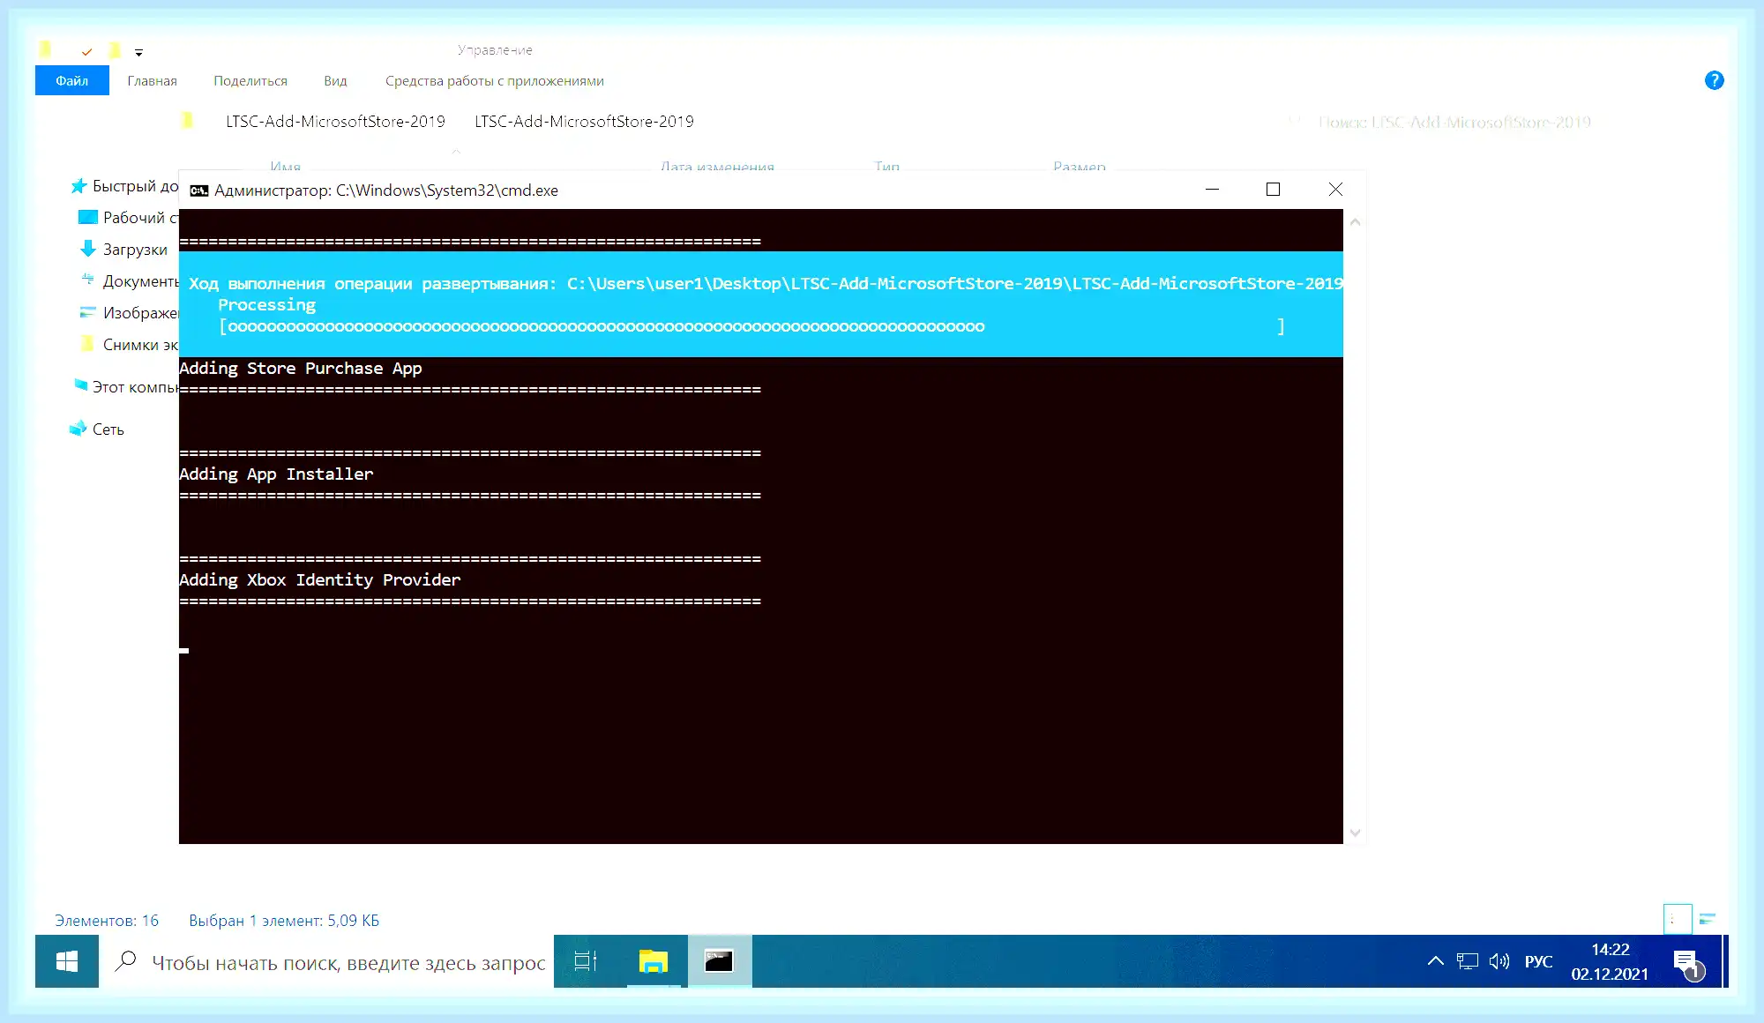Click the second LTSC-Add-MicrosoftStore-2019 breadcrumb segment
Image resolution: width=1764 pixels, height=1023 pixels.
(x=584, y=122)
